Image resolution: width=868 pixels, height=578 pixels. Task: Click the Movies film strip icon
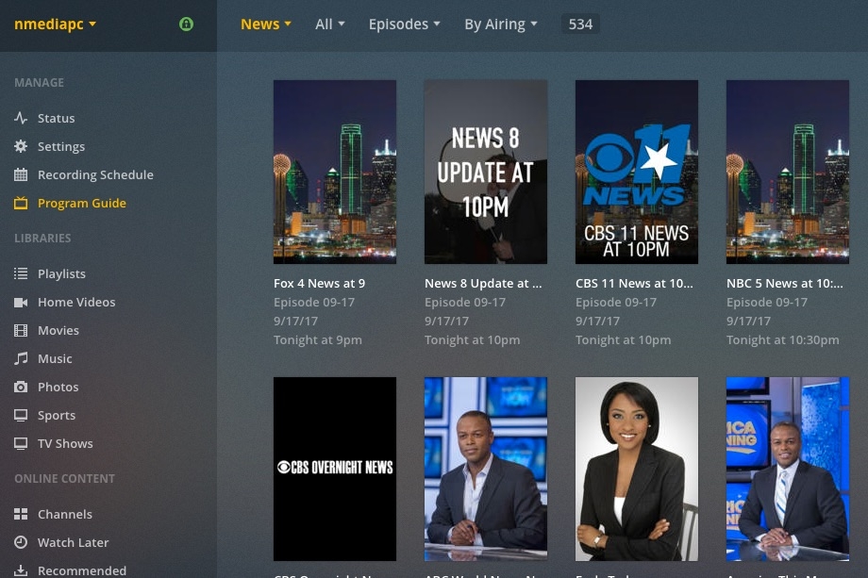coord(21,330)
